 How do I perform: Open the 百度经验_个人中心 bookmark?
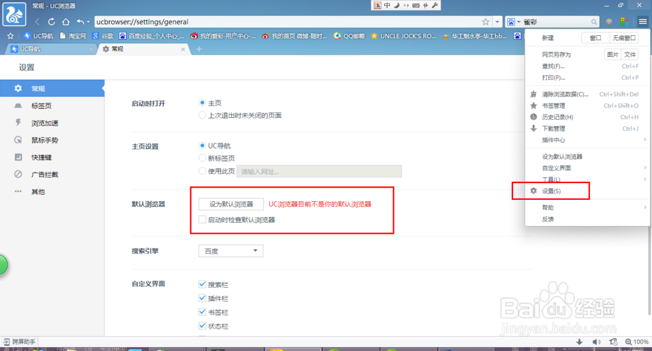[x=152, y=36]
